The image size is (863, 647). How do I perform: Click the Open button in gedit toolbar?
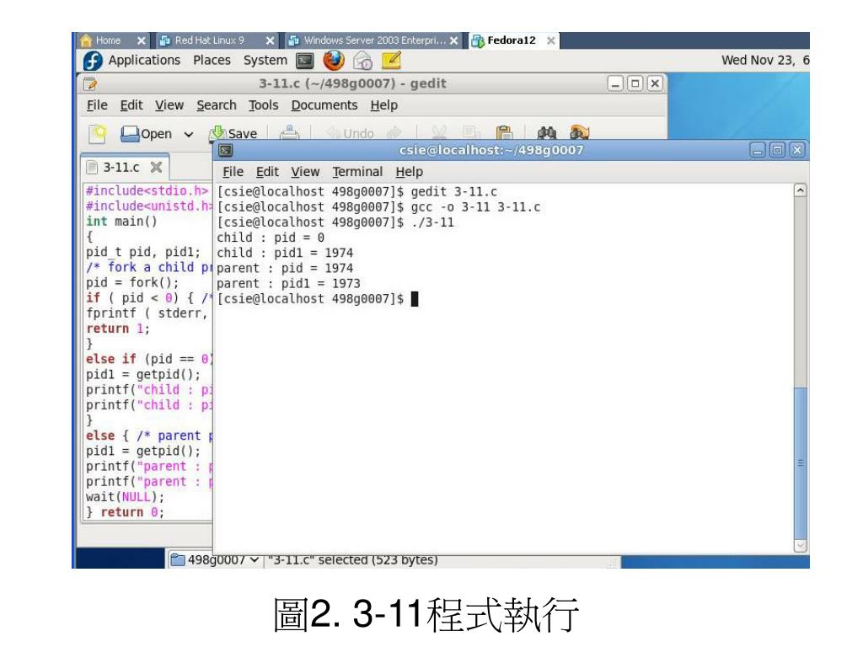point(147,134)
